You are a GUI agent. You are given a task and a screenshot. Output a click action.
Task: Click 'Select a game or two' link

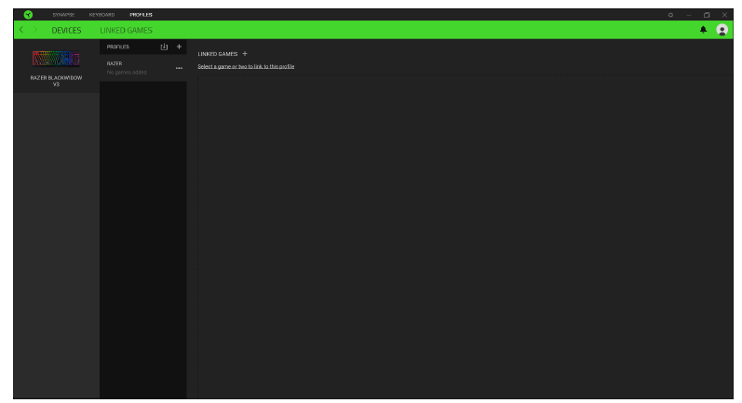pyautogui.click(x=246, y=67)
